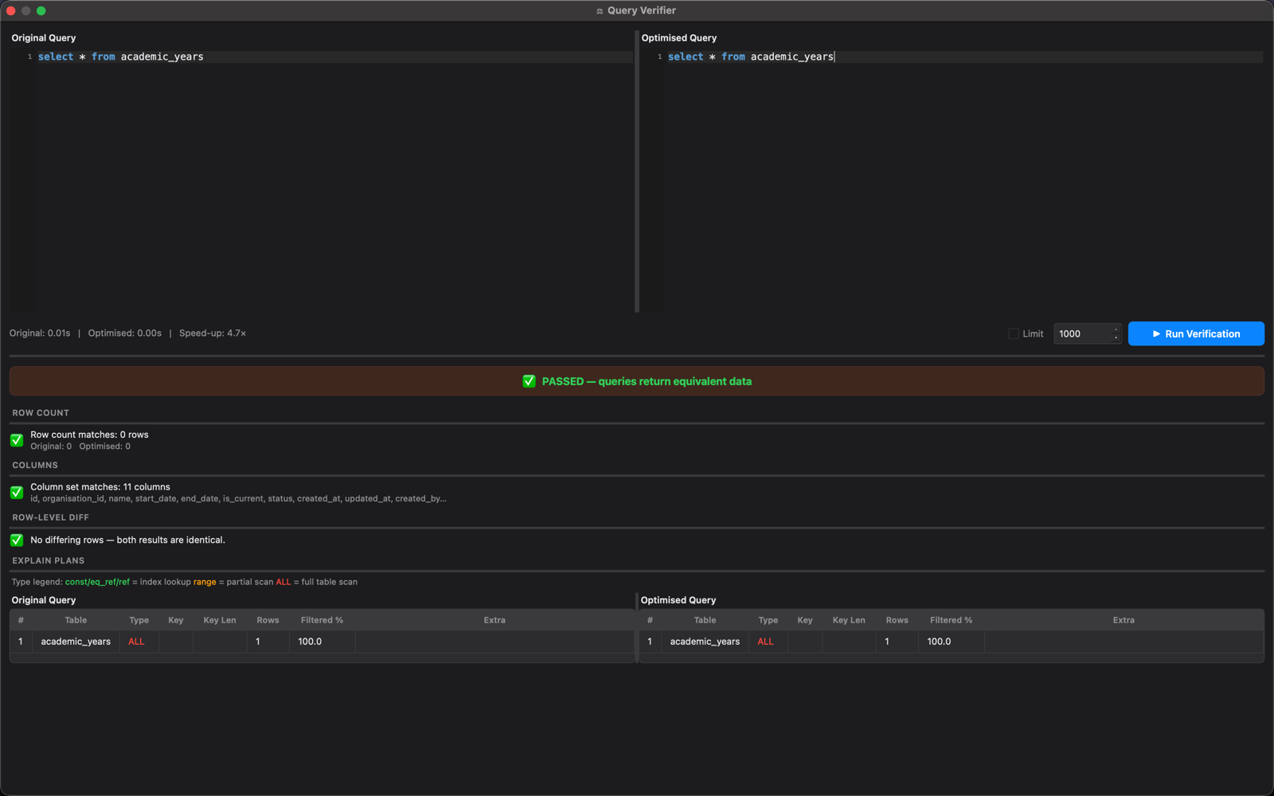Click into the Original Query editor line 1

coord(334,57)
